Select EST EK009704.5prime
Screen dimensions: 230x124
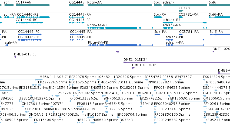point(132,115)
